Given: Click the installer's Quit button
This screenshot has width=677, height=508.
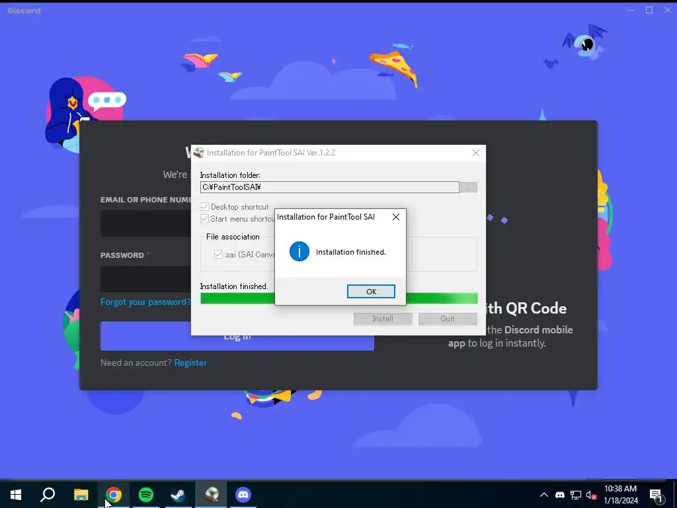Looking at the screenshot, I should [x=448, y=319].
